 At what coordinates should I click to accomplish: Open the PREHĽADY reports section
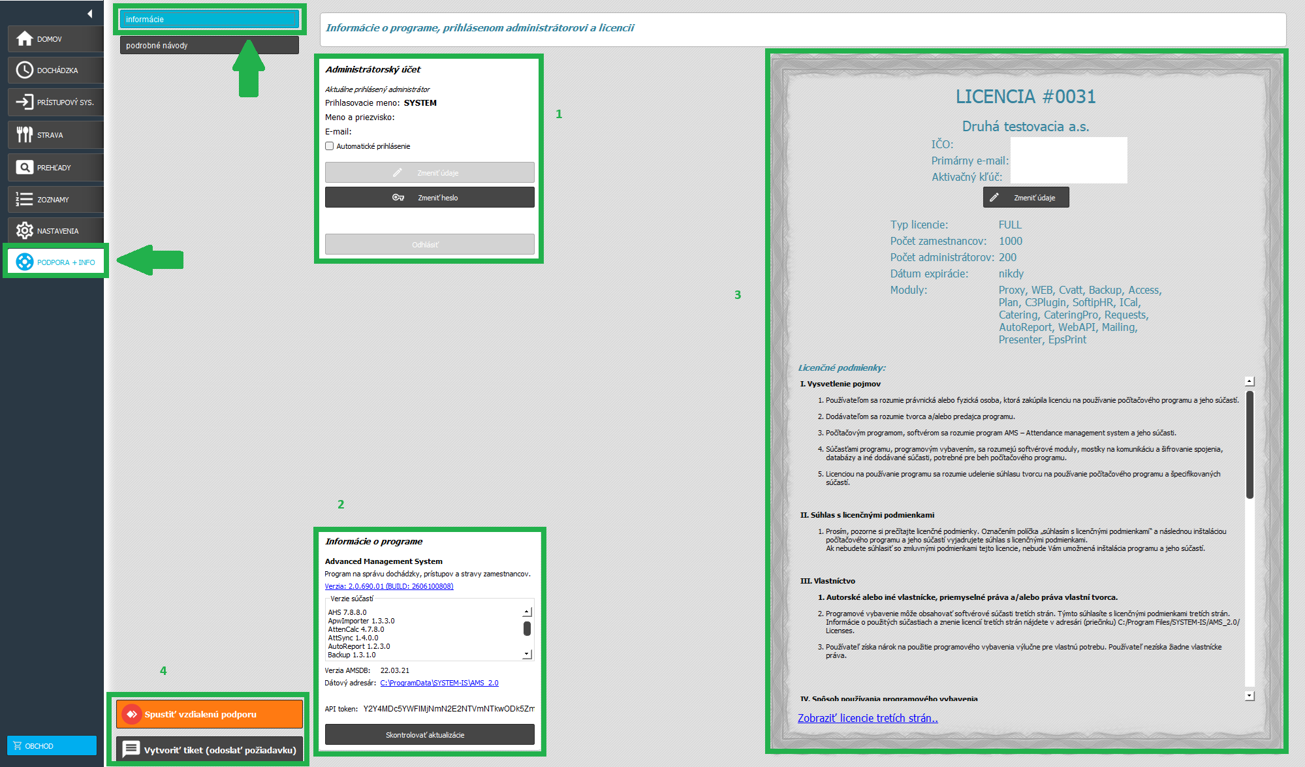pyautogui.click(x=55, y=168)
